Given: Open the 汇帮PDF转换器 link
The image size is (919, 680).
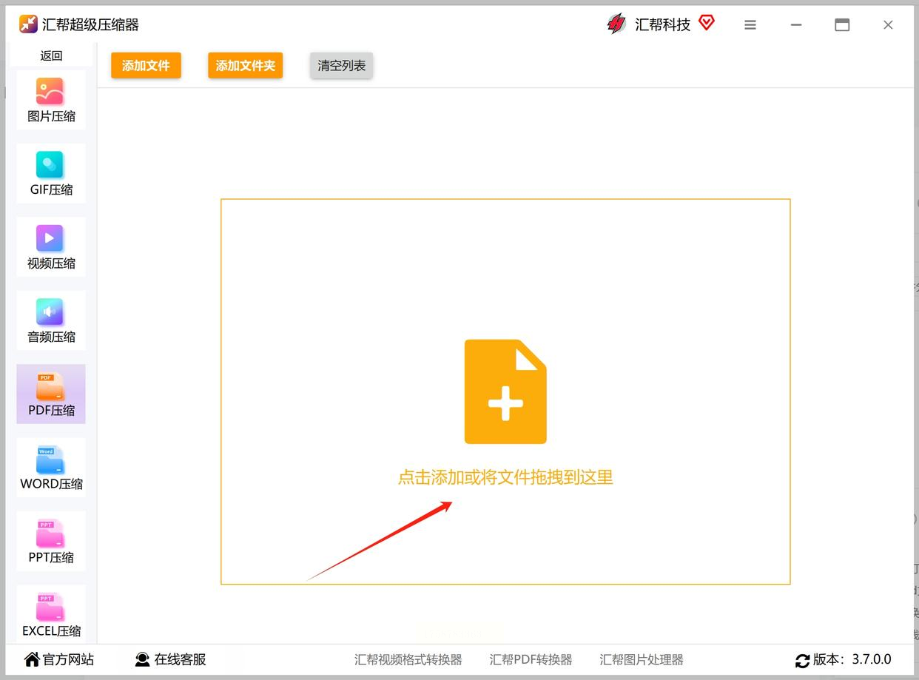Looking at the screenshot, I should click(531, 659).
